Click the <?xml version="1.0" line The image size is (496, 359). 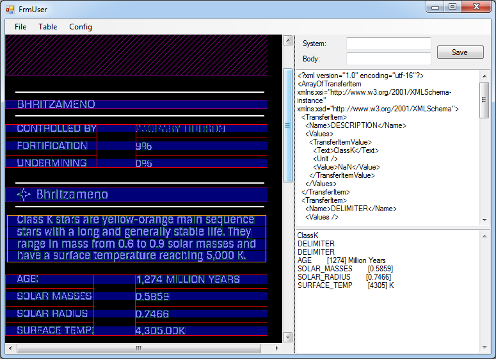tap(360, 76)
